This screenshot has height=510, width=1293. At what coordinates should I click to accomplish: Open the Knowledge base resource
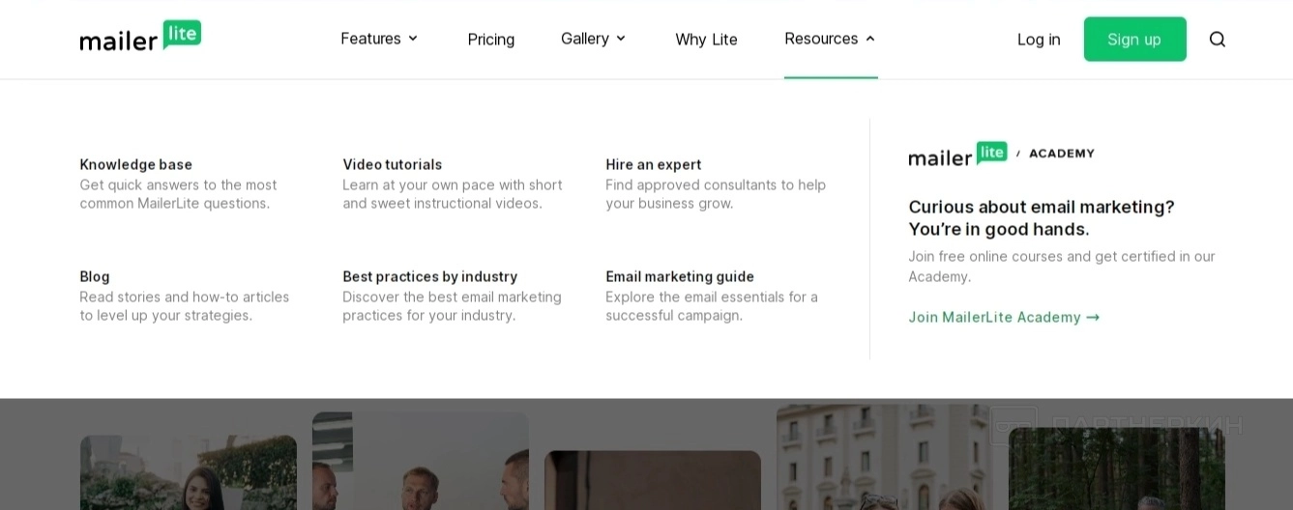(x=136, y=164)
